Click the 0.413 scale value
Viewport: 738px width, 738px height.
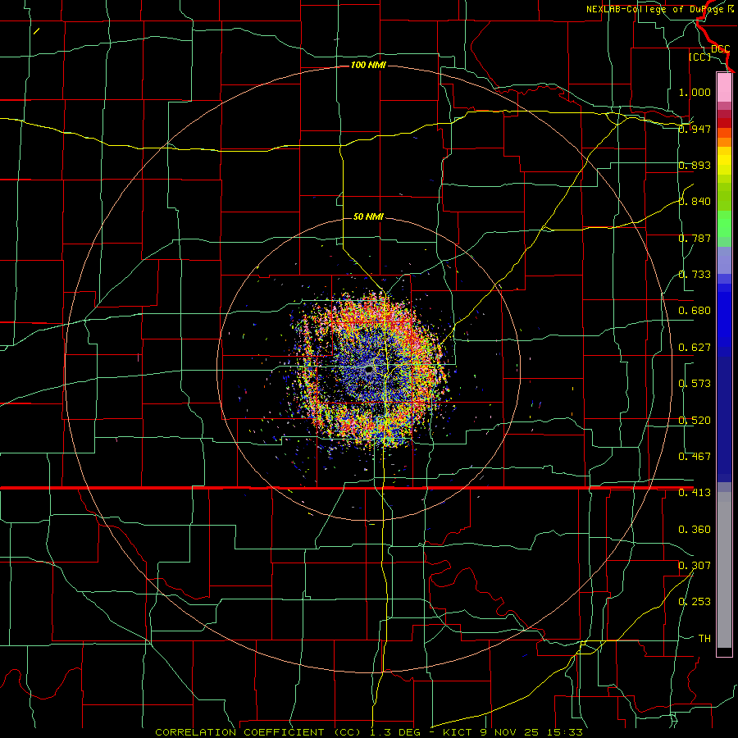pos(695,493)
